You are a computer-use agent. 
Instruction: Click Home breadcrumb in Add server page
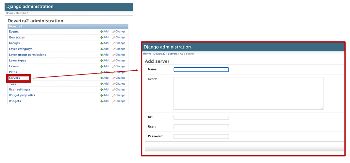click(147, 54)
